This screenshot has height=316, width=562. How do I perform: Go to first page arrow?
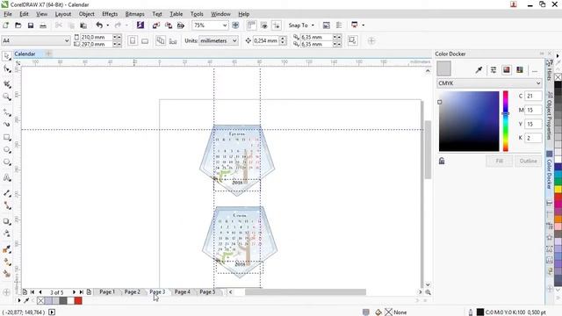32,292
